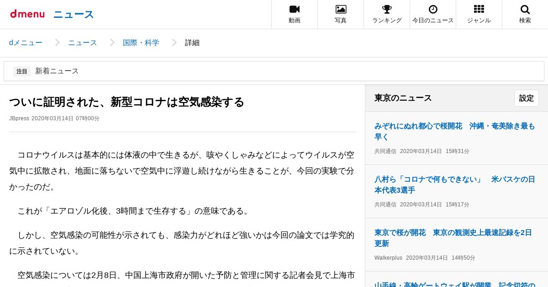This screenshot has width=548, height=287.
Task: Click the dmenu logo
Action: 27,14
